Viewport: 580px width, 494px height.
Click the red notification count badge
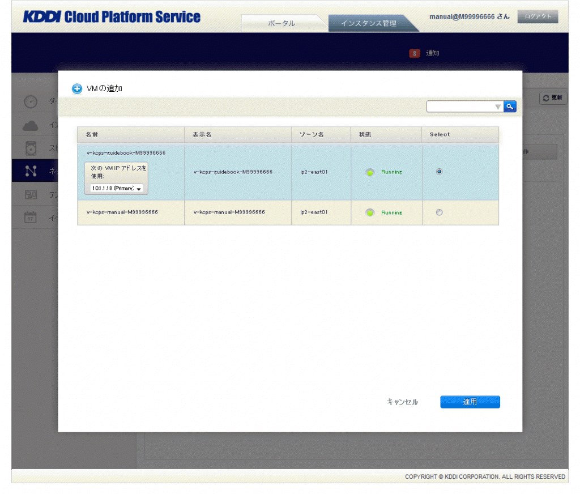[x=414, y=54]
